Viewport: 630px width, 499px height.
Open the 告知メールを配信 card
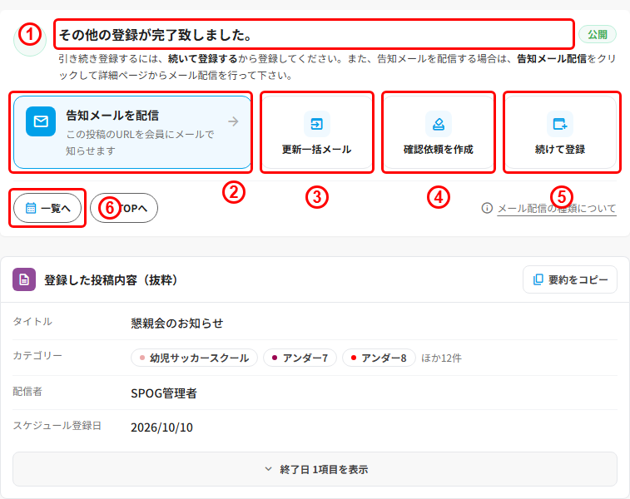coord(132,132)
